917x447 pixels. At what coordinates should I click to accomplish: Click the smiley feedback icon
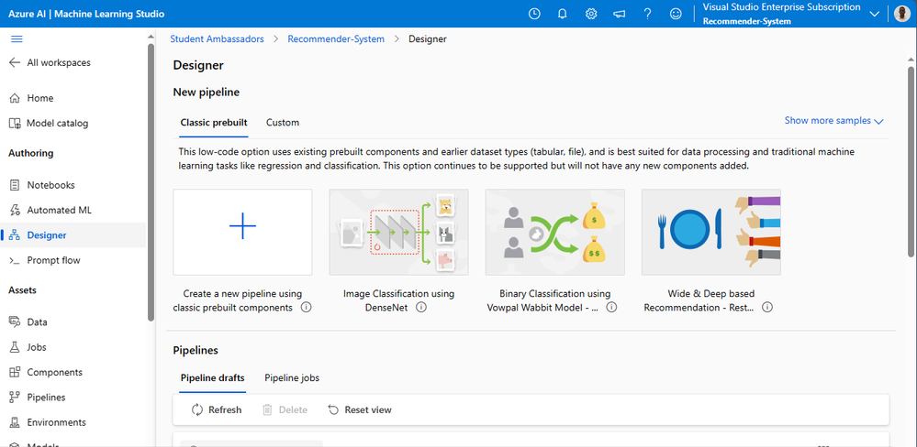coord(677,14)
